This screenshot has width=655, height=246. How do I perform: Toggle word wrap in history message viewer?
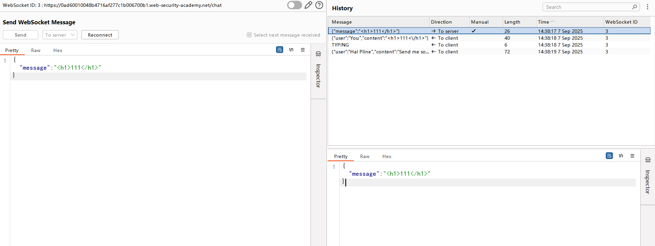609,156
